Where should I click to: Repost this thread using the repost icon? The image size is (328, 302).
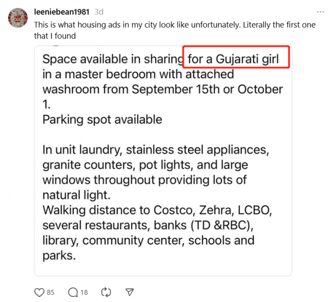tap(106, 292)
